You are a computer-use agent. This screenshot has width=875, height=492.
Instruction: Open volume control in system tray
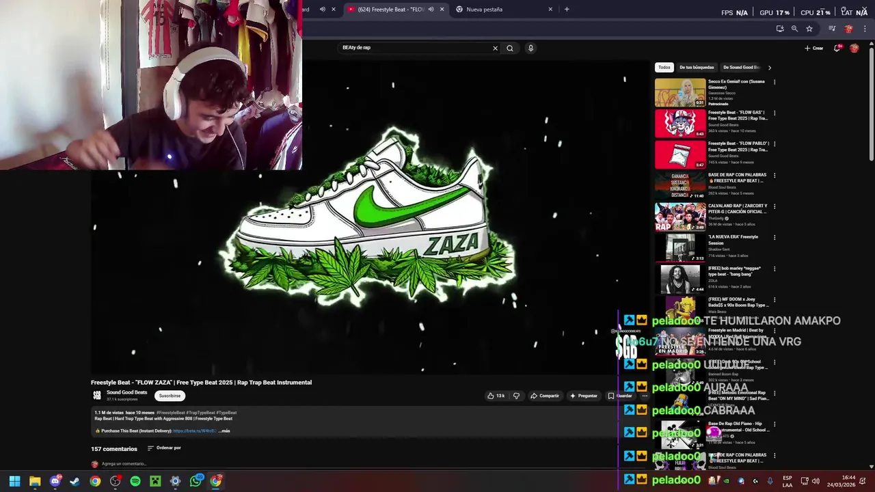click(816, 481)
